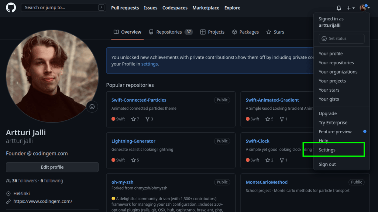Open the Swift-Clock repository
Image resolution: width=378 pixels, height=212 pixels.
(257, 141)
